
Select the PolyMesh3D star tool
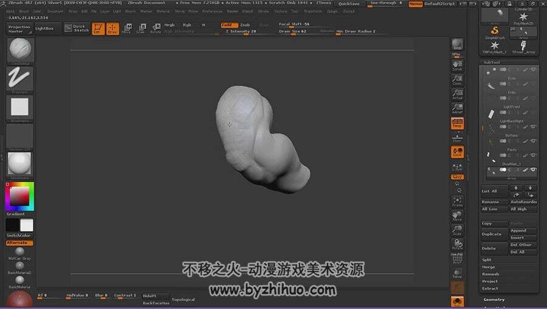(523, 18)
